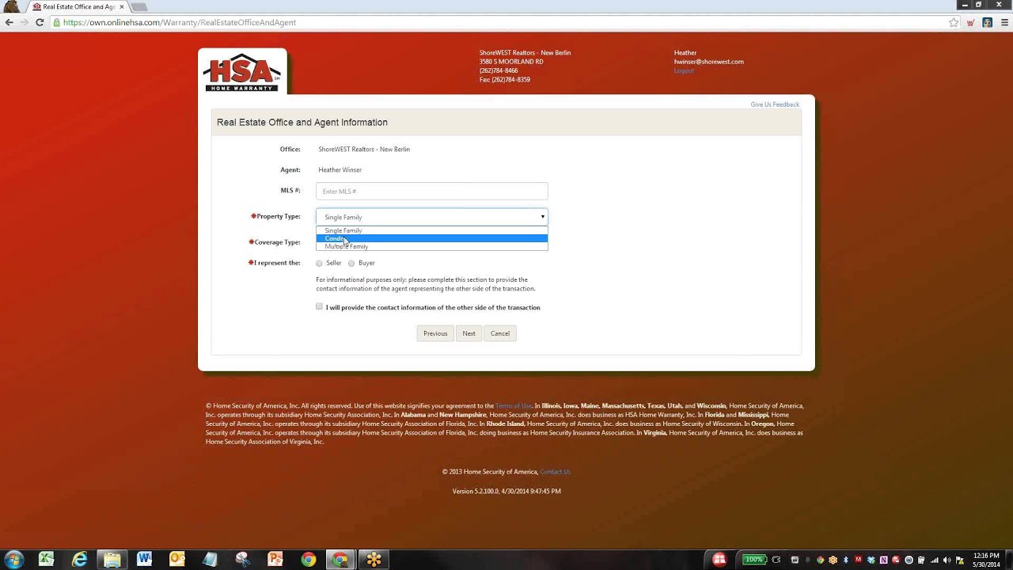Click the taskbar clock showing 12:16 PM
This screenshot has height=570, width=1013.
click(986, 559)
